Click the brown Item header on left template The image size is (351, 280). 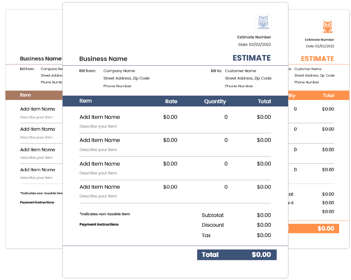pos(25,95)
